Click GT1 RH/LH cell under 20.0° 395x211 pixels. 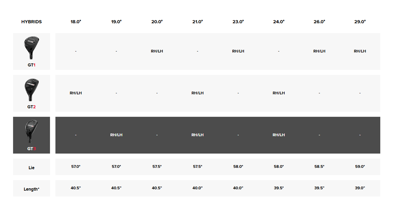(x=157, y=51)
